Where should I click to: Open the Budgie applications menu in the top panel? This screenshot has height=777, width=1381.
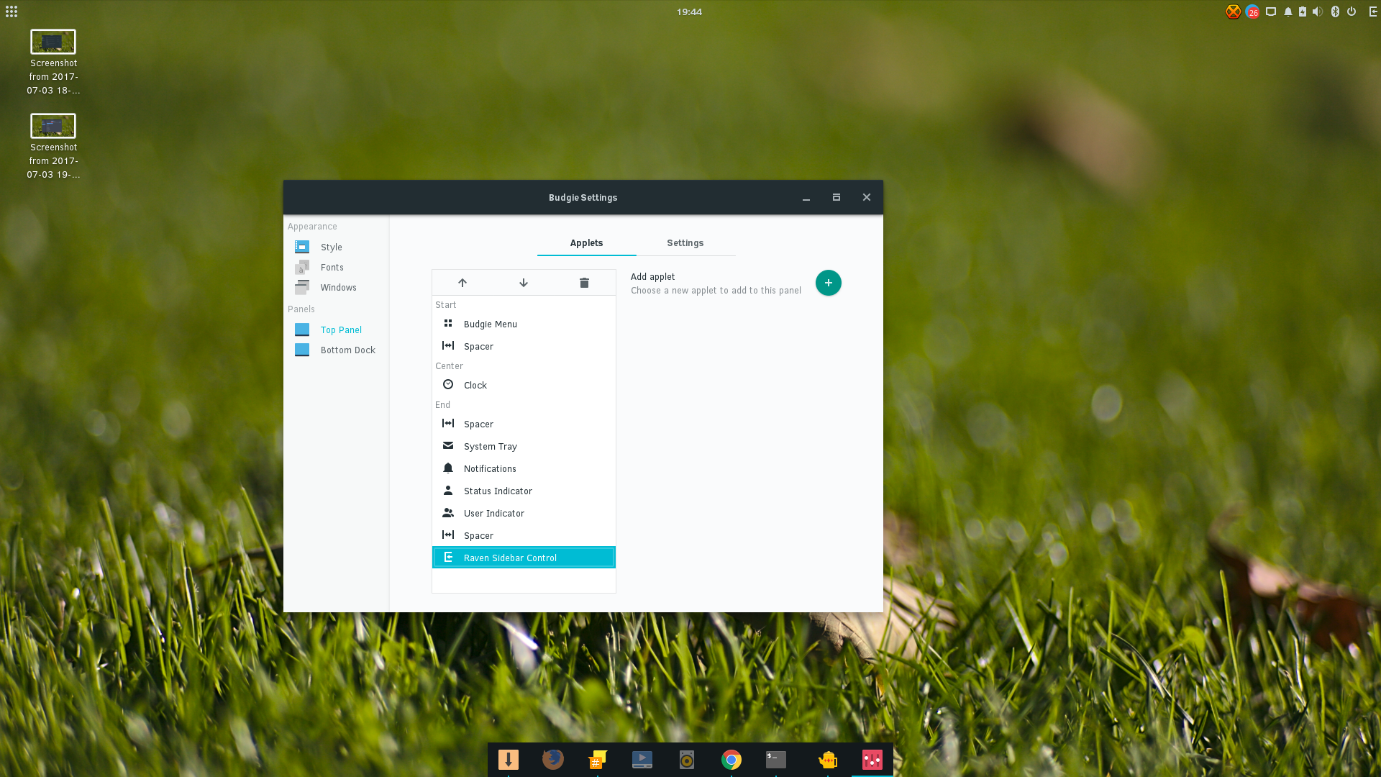[x=12, y=12]
